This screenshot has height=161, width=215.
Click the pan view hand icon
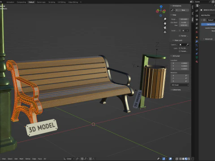coord(165,23)
